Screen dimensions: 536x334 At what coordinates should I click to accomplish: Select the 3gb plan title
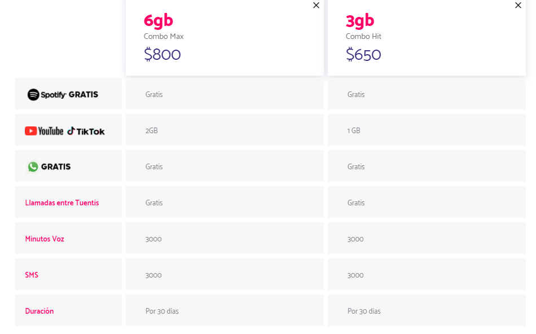(360, 20)
